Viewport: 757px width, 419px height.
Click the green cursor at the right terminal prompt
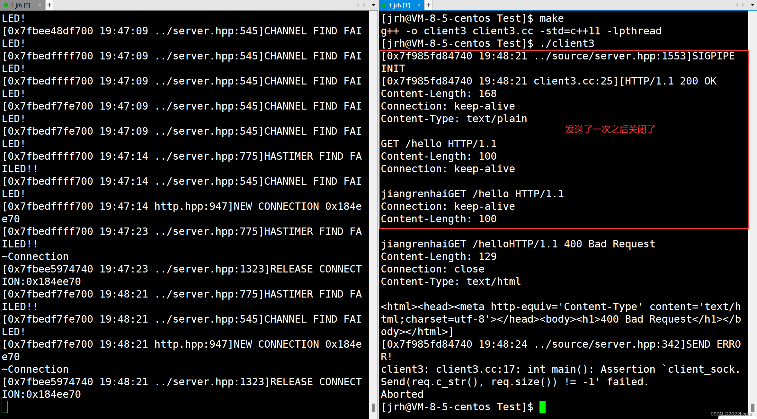tap(542, 407)
